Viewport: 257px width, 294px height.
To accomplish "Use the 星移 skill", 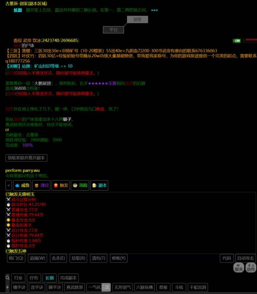I will pos(163,287).
